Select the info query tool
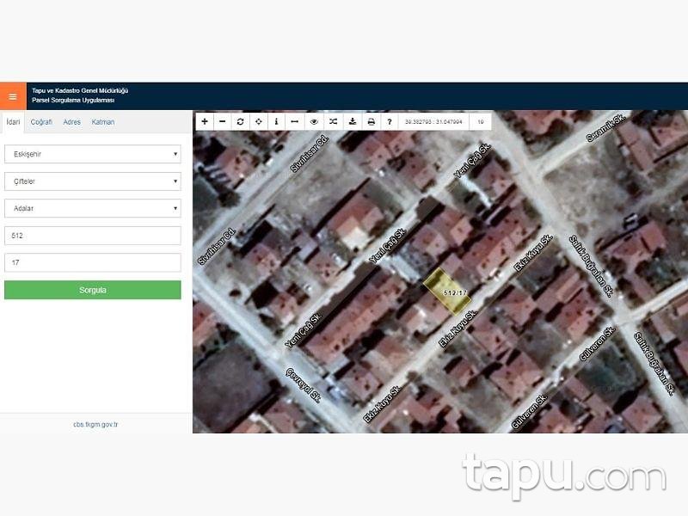 [276, 122]
